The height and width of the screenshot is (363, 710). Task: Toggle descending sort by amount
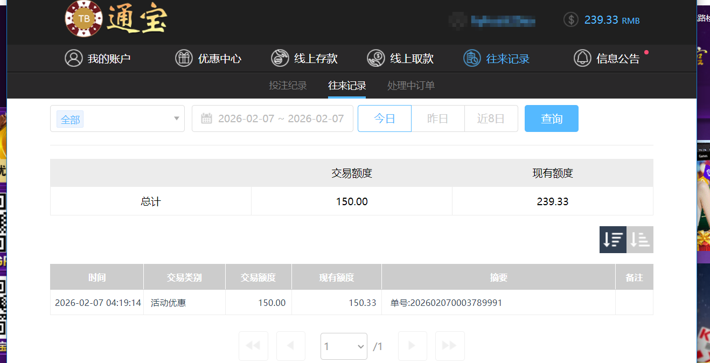coord(612,239)
